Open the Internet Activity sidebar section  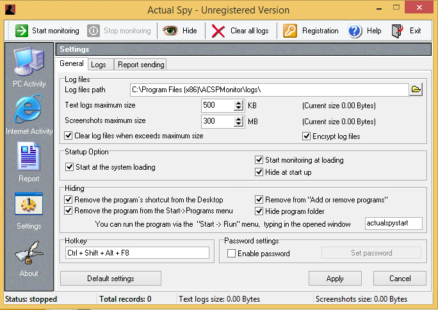coord(29,115)
